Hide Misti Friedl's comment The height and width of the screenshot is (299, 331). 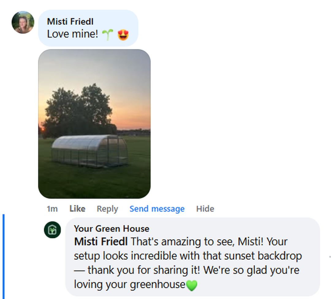click(x=205, y=209)
